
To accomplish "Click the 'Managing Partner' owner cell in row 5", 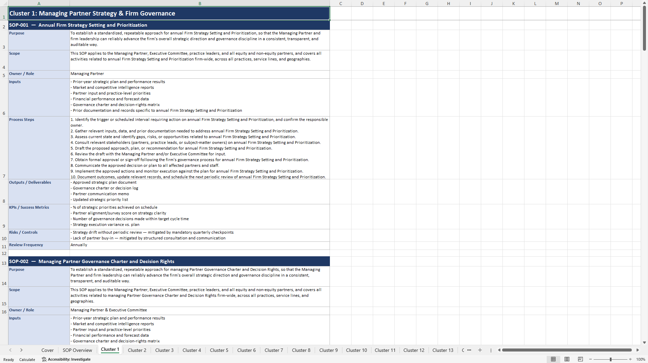I will point(200,74).
